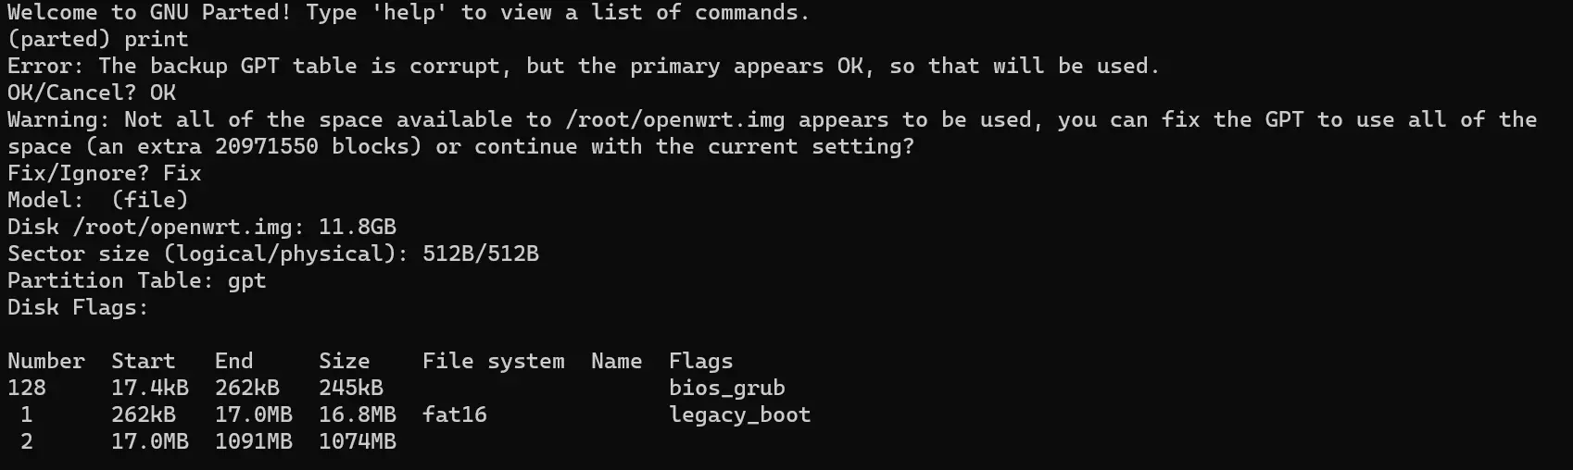This screenshot has height=470, width=1573.
Task: Click the 1091MB end value of partition 2
Action: [x=254, y=442]
